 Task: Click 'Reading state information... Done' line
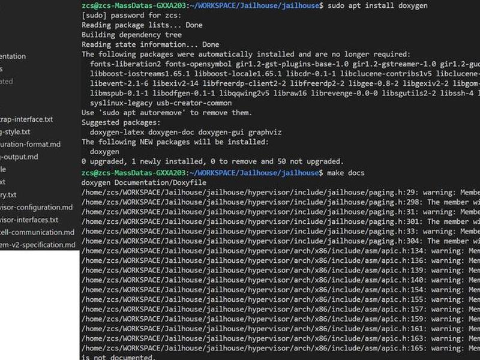[x=150, y=44]
